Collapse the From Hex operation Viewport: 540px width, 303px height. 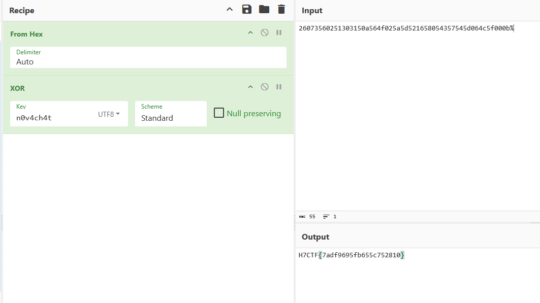(x=250, y=32)
